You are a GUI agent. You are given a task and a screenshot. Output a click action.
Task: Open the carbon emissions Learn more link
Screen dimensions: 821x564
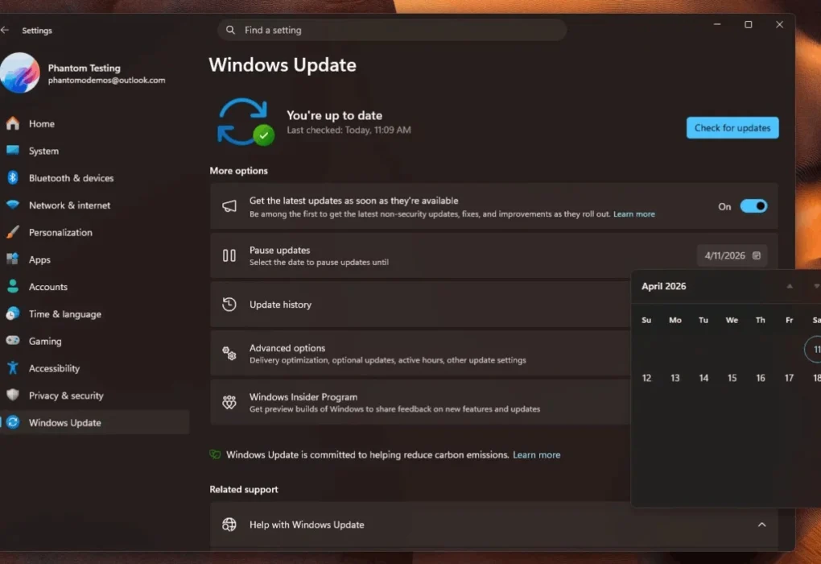click(536, 454)
